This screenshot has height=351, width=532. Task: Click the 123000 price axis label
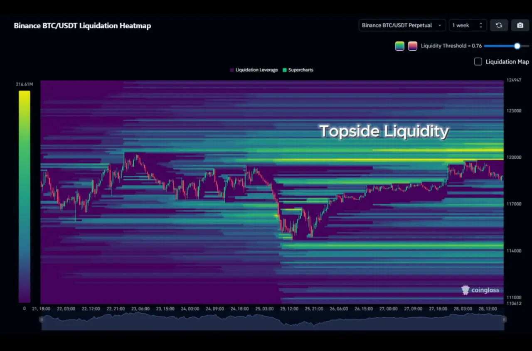tap(514, 111)
